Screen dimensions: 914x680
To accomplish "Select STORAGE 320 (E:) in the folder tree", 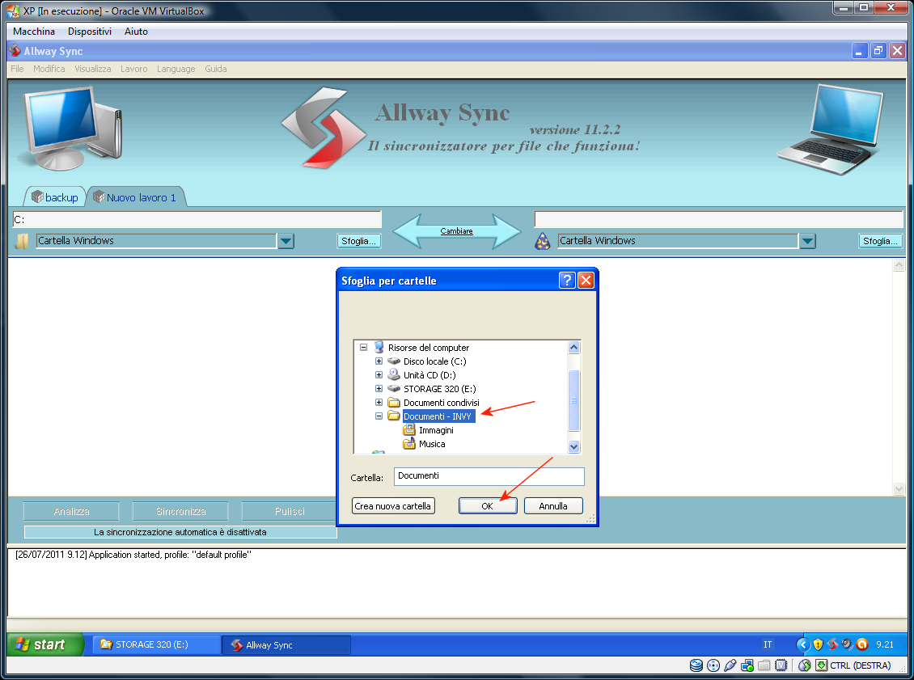I will tap(439, 389).
